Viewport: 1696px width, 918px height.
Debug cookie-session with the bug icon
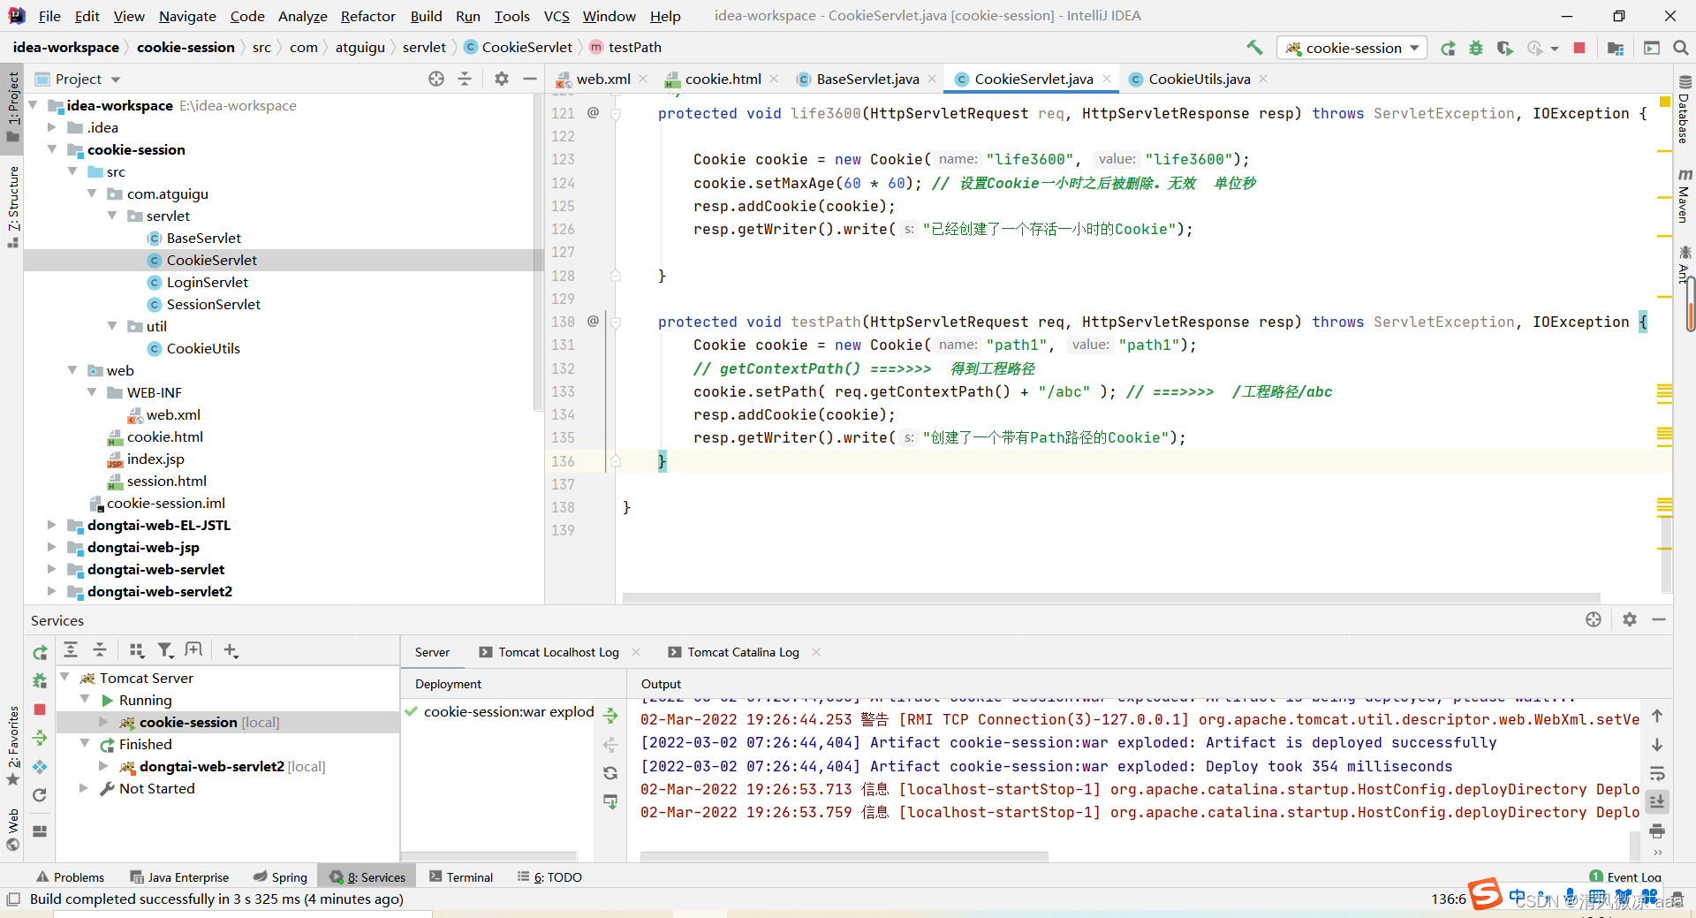1476,48
